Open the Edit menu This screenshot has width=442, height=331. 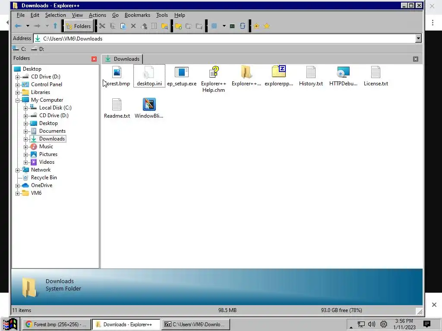point(35,15)
